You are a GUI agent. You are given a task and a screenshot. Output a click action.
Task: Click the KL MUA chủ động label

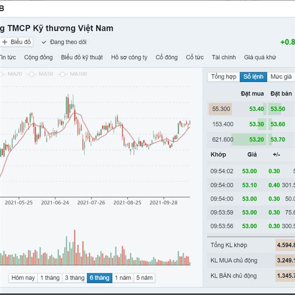(234, 261)
